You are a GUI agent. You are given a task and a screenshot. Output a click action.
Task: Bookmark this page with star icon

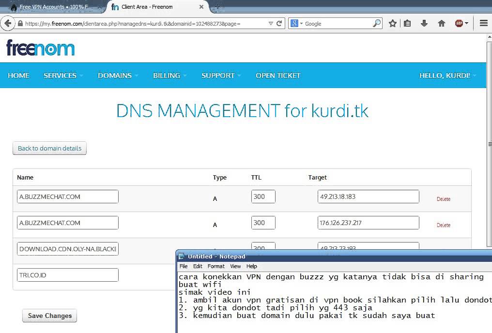[393, 24]
